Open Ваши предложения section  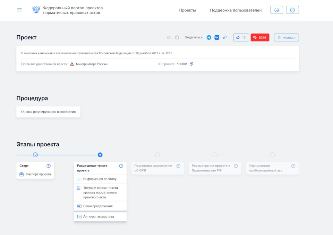[x=97, y=206]
